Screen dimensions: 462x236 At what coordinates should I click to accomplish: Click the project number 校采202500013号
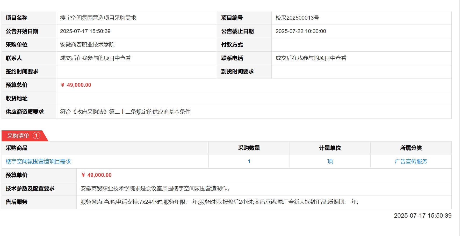tap(297, 18)
